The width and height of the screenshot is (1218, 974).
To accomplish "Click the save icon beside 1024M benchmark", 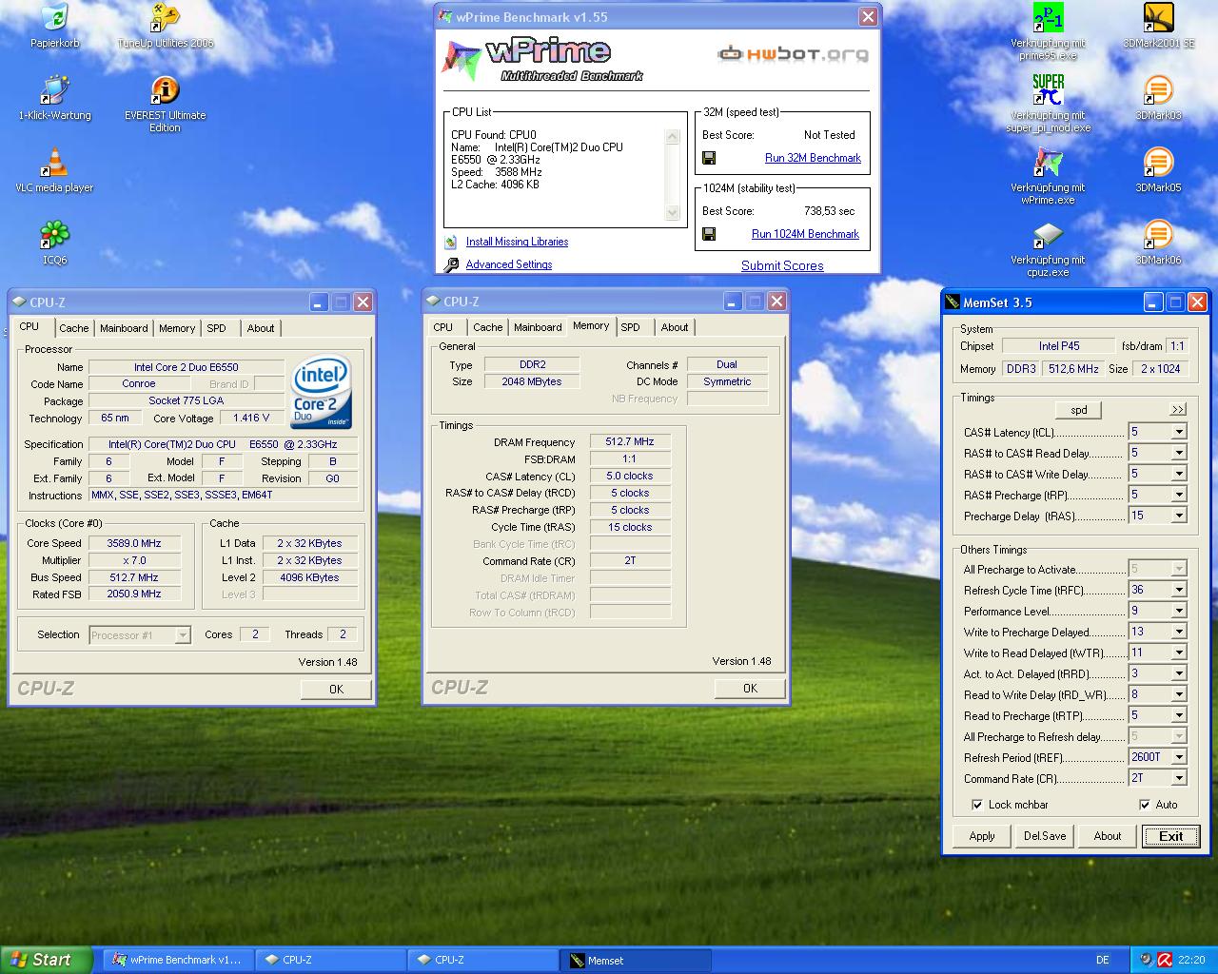I will pos(709,234).
